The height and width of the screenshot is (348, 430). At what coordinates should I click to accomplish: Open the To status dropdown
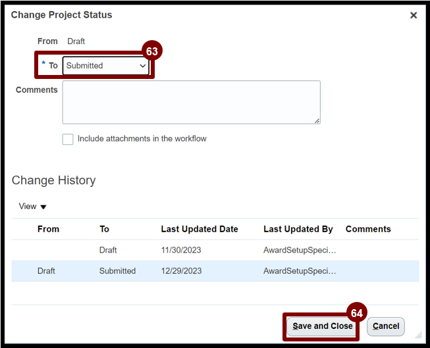[106, 66]
